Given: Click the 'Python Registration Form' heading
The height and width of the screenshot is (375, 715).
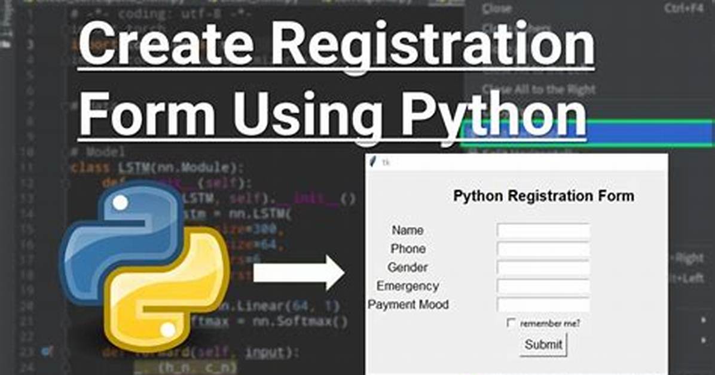Looking at the screenshot, I should [x=543, y=196].
